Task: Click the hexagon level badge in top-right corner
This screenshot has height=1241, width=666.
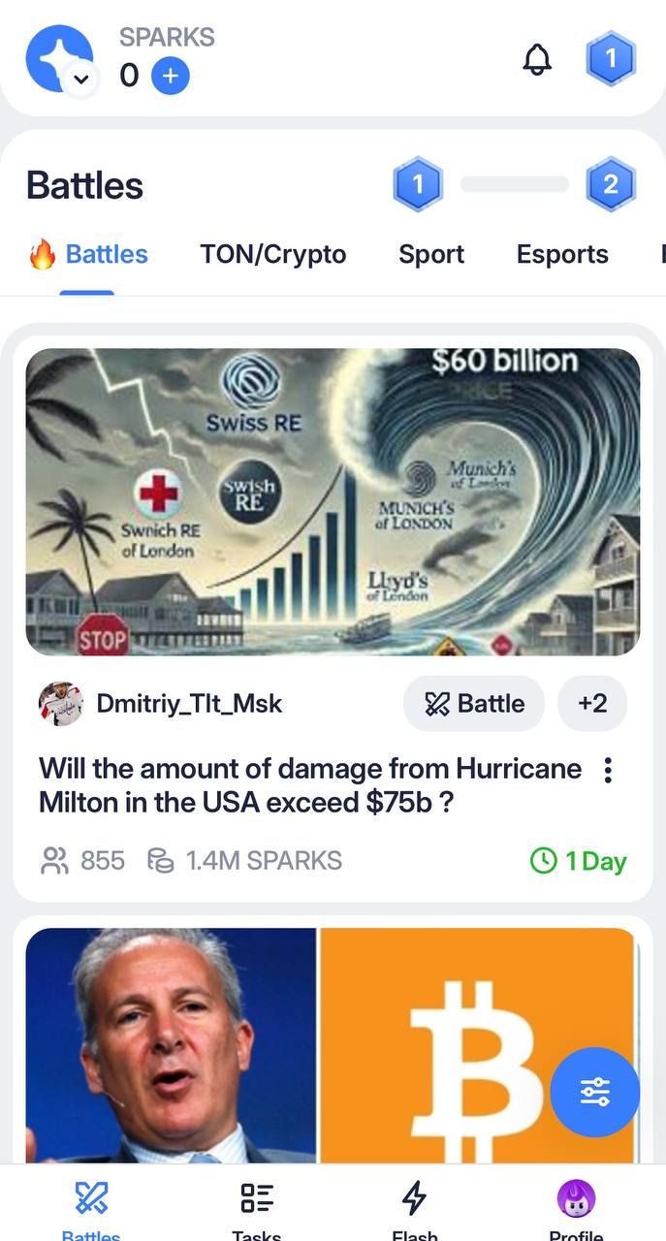Action: click(612, 59)
